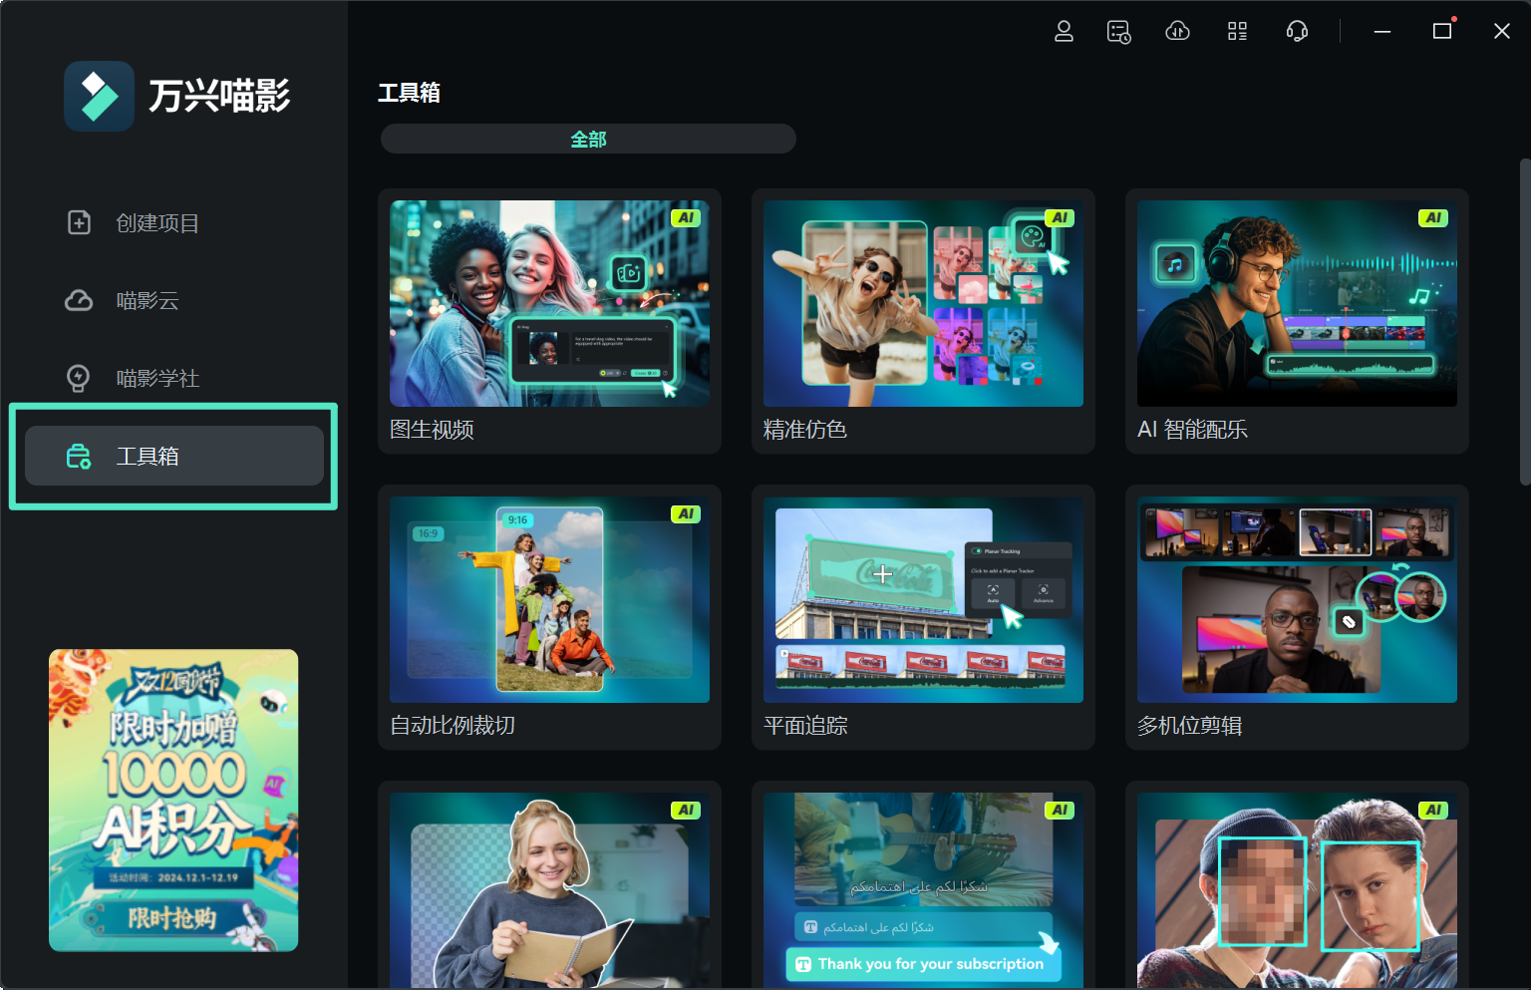Switch to the 全部 filter tab
Viewport: 1531px width, 990px height.
(x=587, y=139)
